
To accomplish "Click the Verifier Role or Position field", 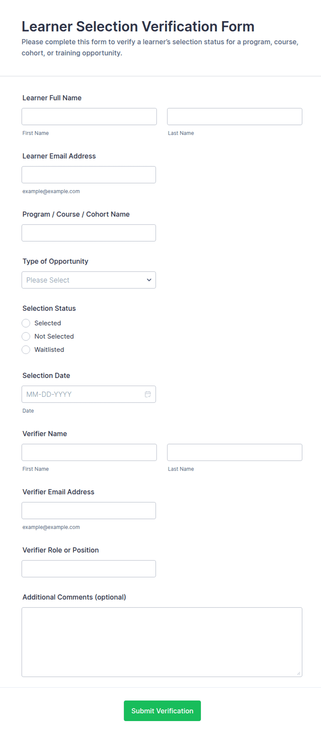I will tap(89, 569).
